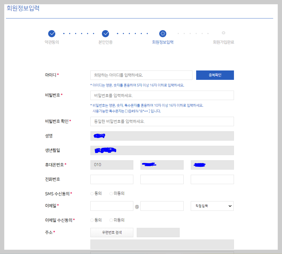Select 미동의 for 이메일 수신동의

pos(111,220)
